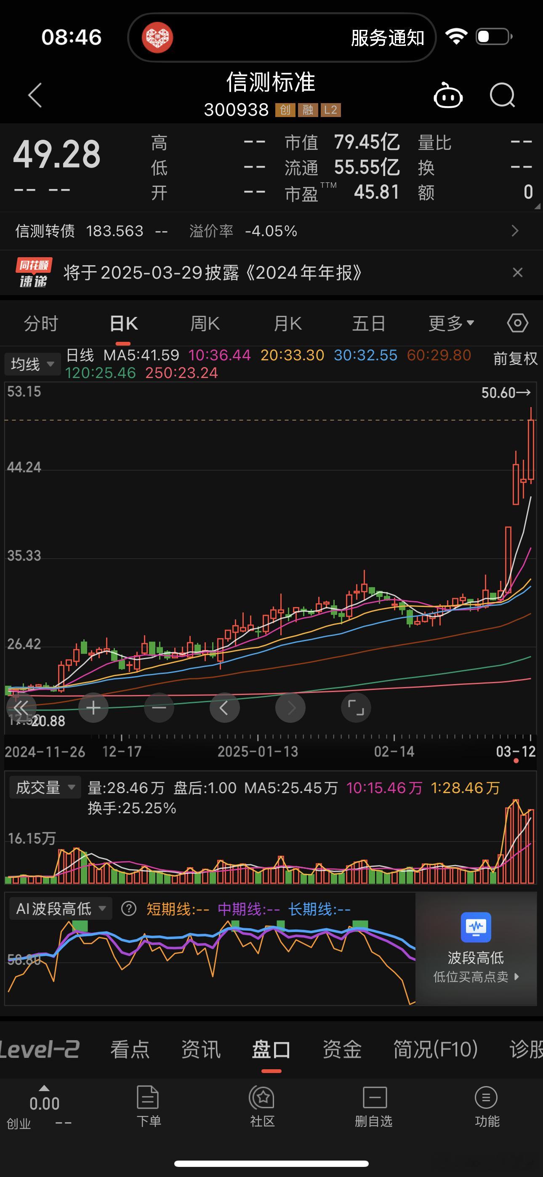Jump to earliest data double-arrow button
543x1177 pixels.
point(21,708)
